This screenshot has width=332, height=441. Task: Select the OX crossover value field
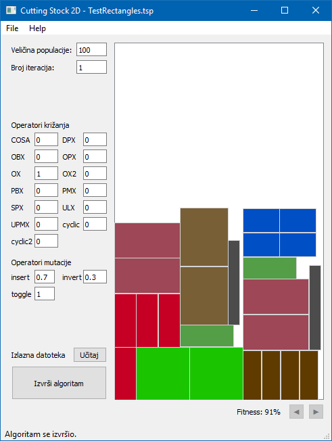pyautogui.click(x=47, y=173)
